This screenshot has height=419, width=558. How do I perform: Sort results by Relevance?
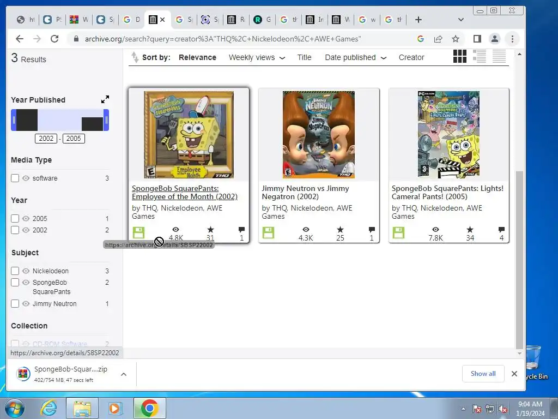[197, 57]
